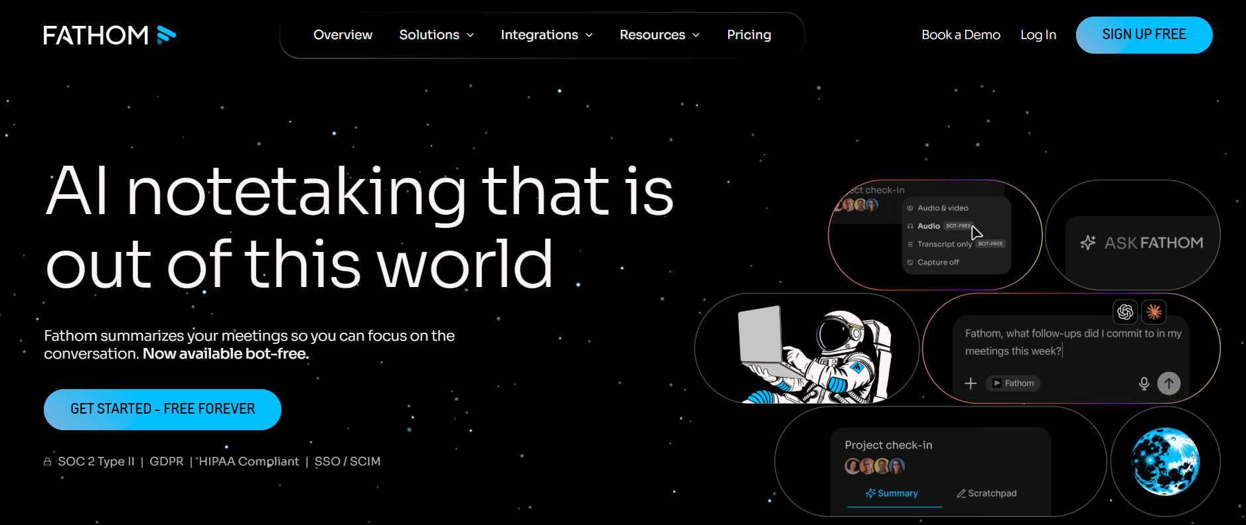The height and width of the screenshot is (525, 1246).
Task: Click GET STARTED - FREE FOREVER button
Action: [163, 409]
